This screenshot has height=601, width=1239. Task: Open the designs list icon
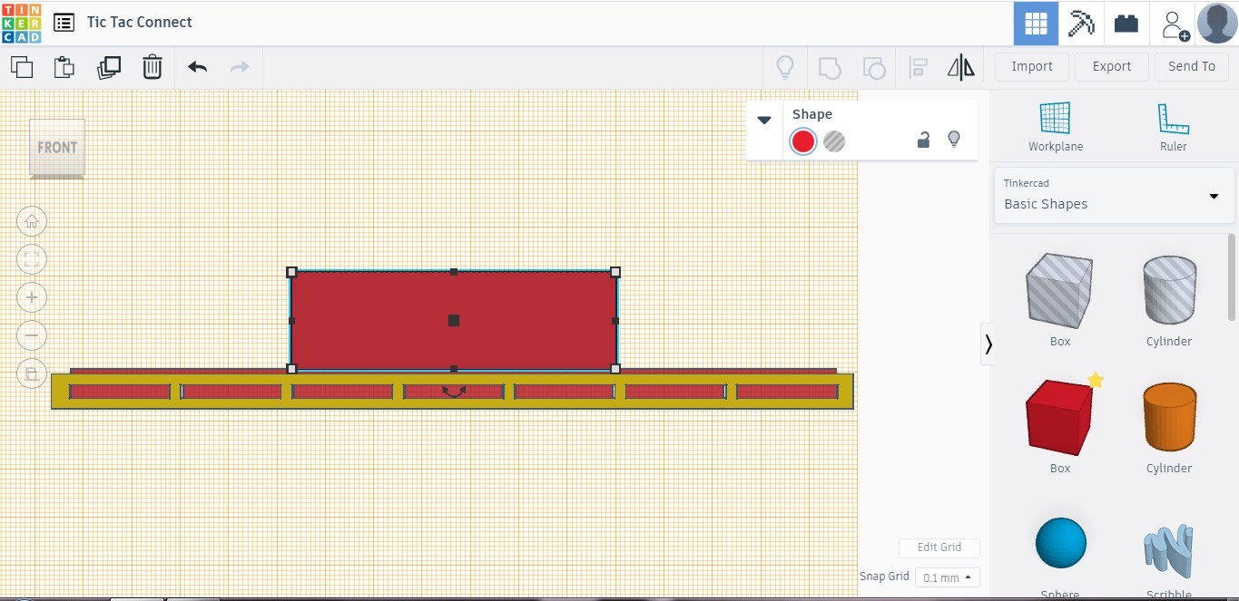point(64,23)
